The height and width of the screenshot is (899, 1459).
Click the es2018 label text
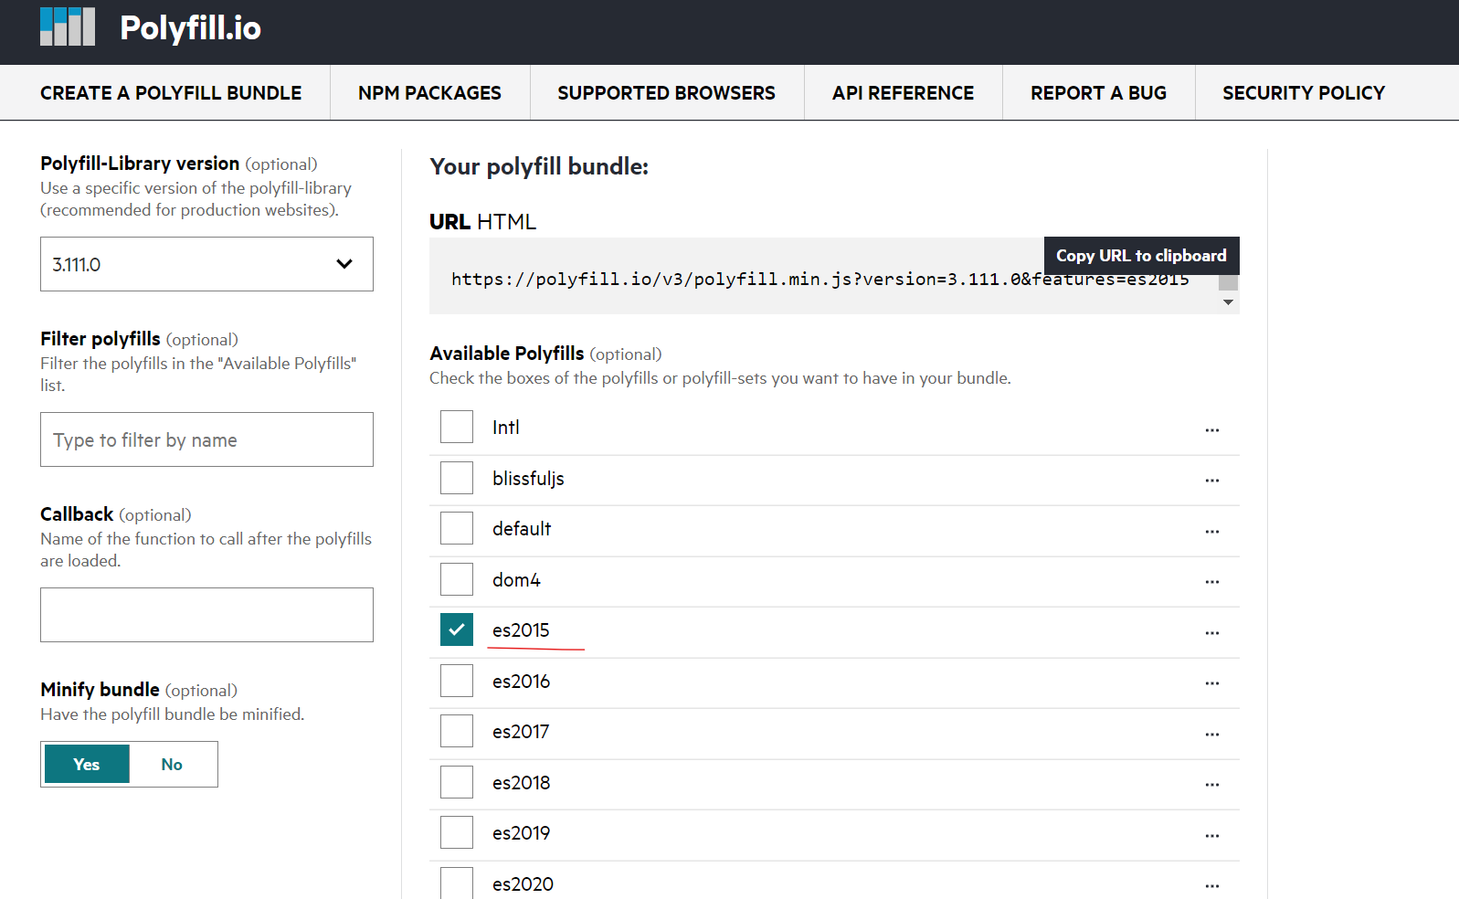point(521,783)
